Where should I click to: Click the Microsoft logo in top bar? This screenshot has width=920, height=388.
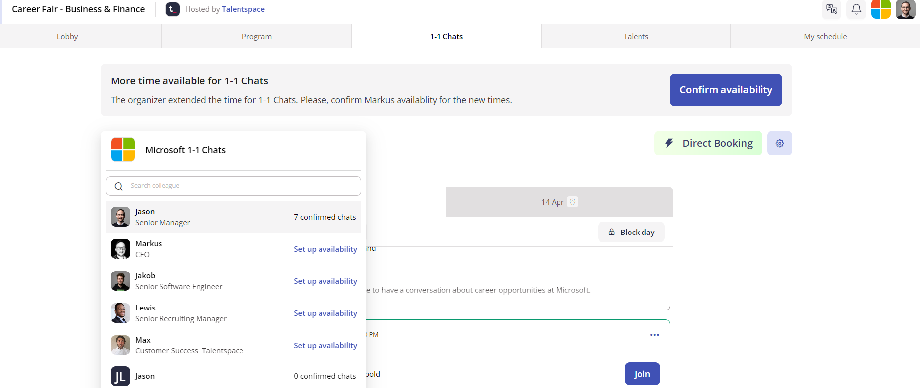tap(881, 9)
